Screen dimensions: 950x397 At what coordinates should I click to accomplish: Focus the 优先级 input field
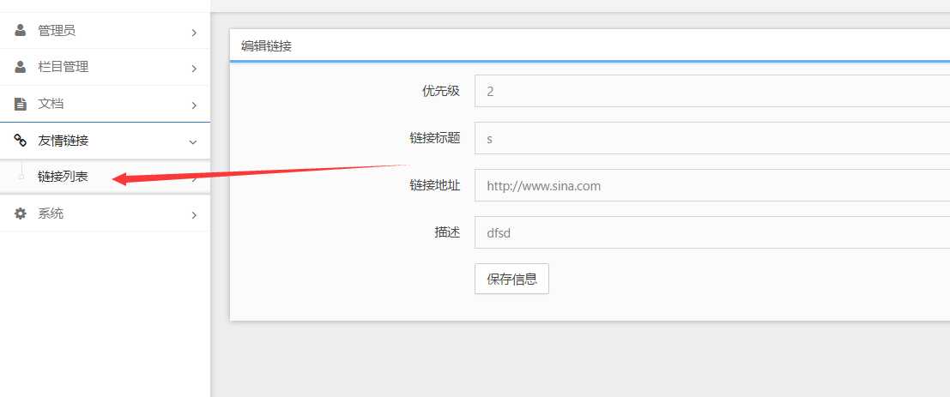click(x=712, y=91)
